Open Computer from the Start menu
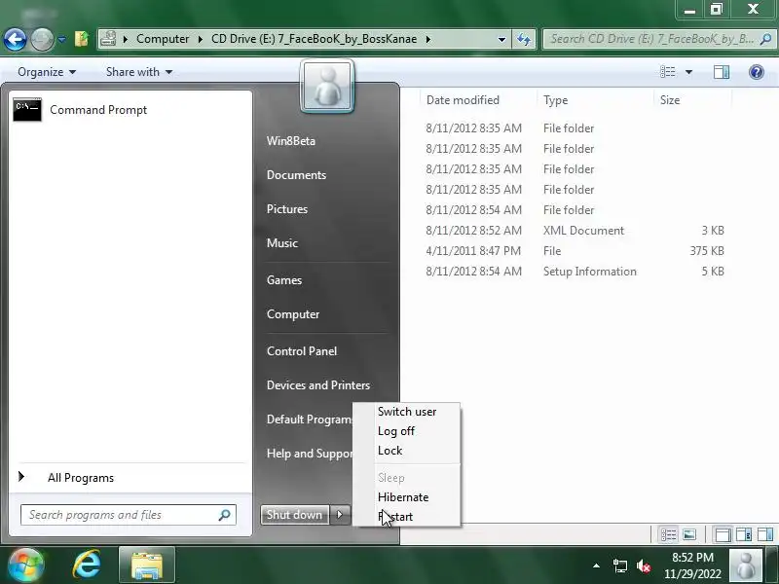779x584 pixels. tap(293, 314)
